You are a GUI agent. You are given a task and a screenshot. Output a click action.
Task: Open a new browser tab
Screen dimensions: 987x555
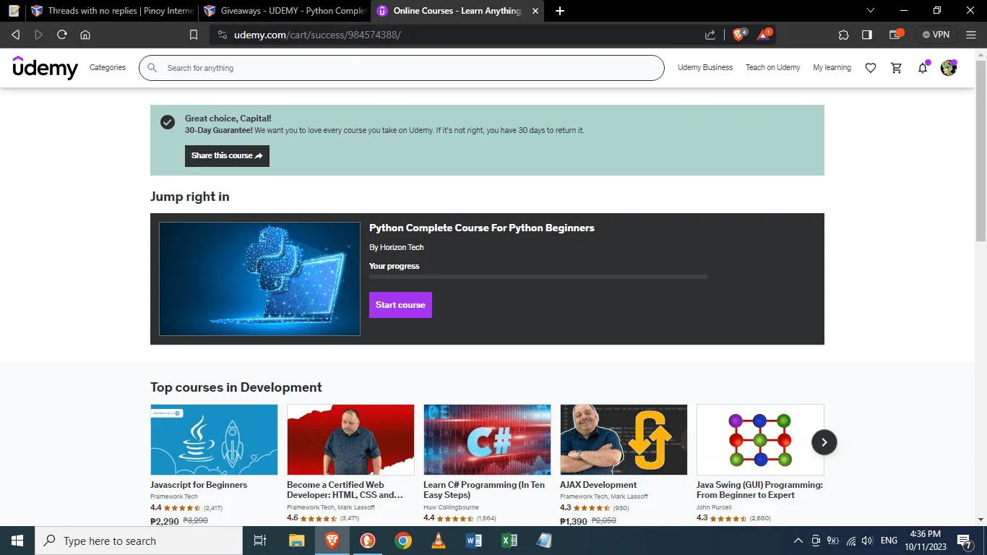click(560, 11)
